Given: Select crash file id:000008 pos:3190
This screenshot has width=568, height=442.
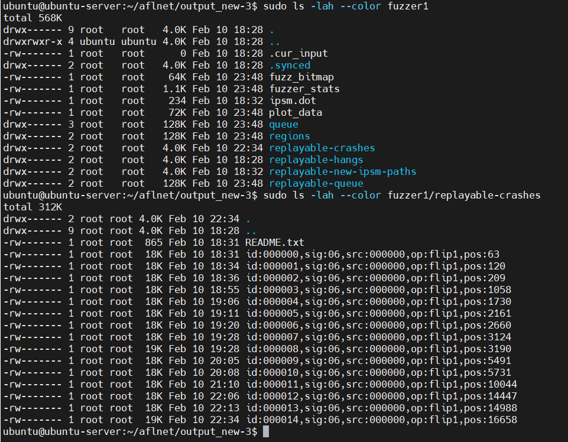Looking at the screenshot, I should pos(378,349).
